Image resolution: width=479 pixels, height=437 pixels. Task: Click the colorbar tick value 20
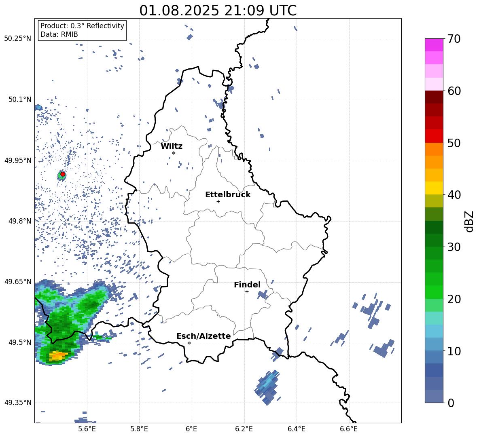[x=454, y=299]
